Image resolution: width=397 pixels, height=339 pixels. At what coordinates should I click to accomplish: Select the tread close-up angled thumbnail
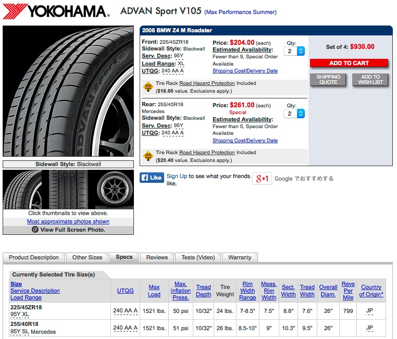[22, 189]
